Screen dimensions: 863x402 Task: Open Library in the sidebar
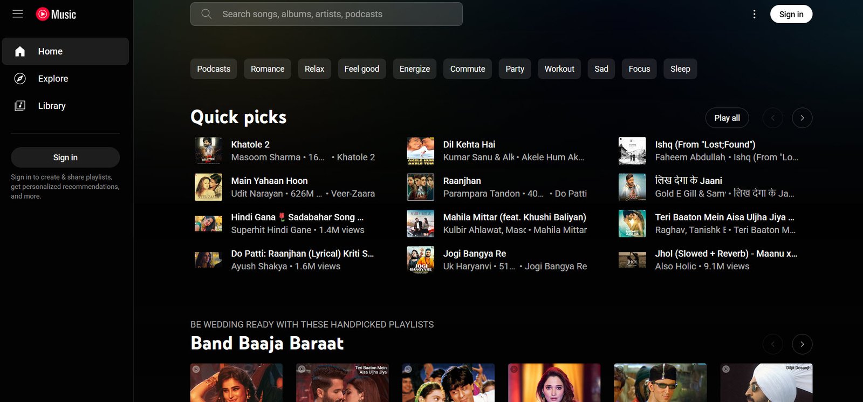click(65, 106)
